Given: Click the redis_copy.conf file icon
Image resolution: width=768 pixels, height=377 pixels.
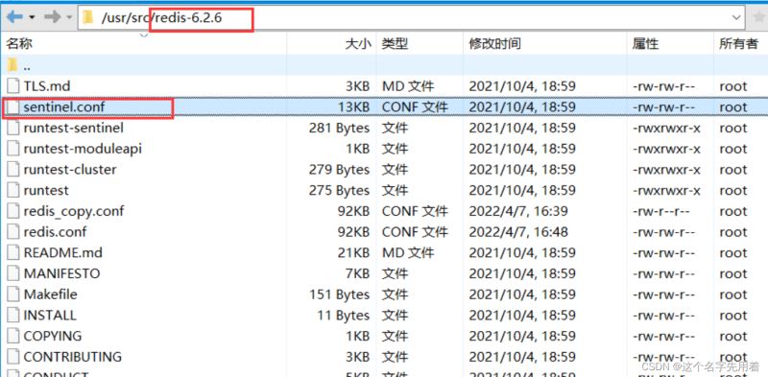Looking at the screenshot, I should (13, 211).
